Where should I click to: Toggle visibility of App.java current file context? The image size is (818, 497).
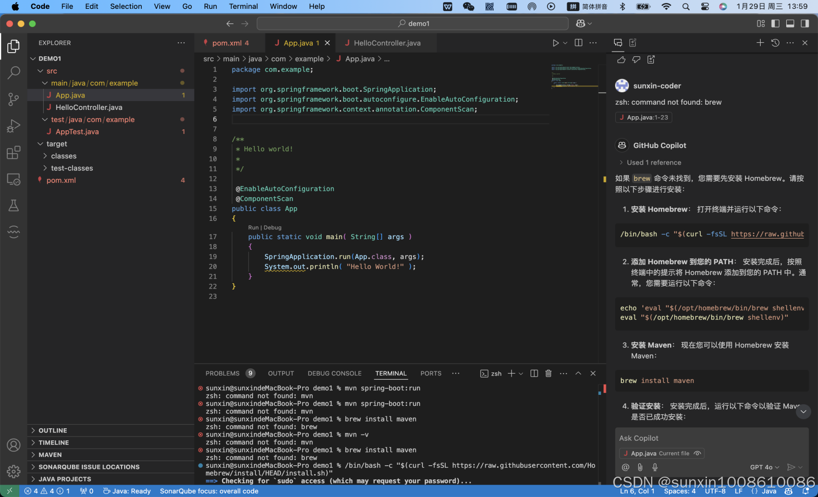coord(697,453)
